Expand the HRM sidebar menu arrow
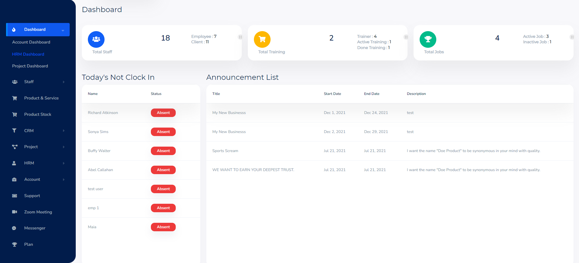Viewport: 579px width, 263px height. (64, 163)
